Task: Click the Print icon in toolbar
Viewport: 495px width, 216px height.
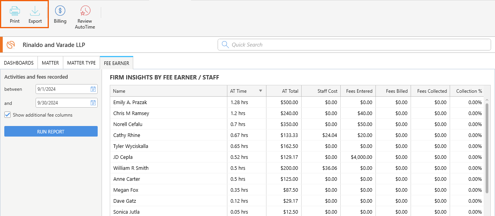Action: pos(15,11)
